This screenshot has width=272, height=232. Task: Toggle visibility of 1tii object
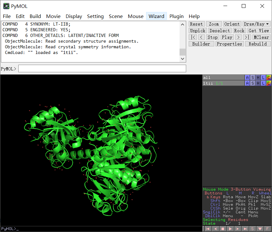pyautogui.click(x=223, y=83)
